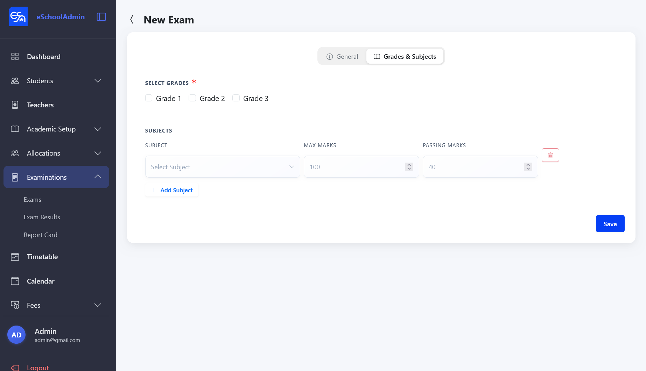
Task: Click the Calendar icon in sidebar
Action: point(15,281)
